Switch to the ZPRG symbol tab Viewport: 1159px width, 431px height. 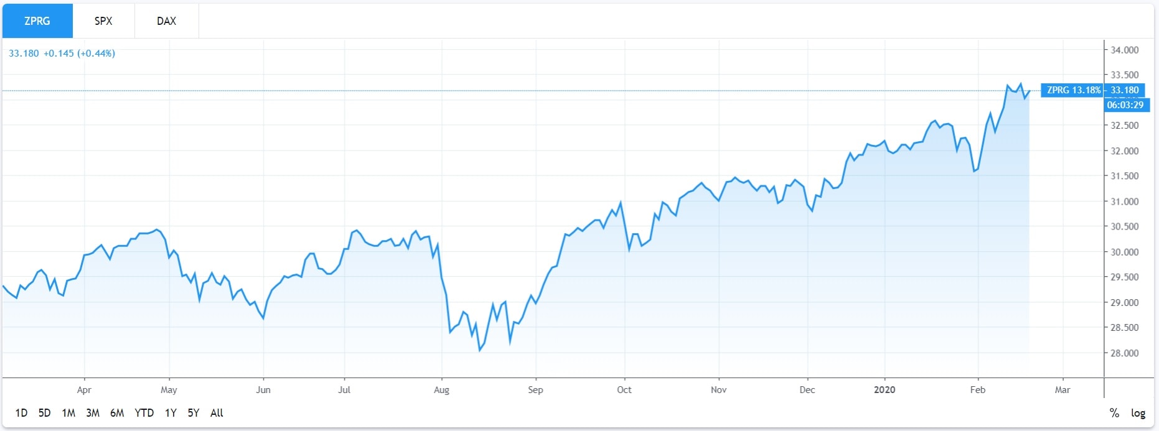click(37, 21)
